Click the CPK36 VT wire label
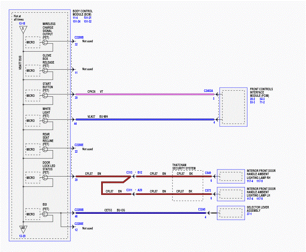 click(95, 92)
